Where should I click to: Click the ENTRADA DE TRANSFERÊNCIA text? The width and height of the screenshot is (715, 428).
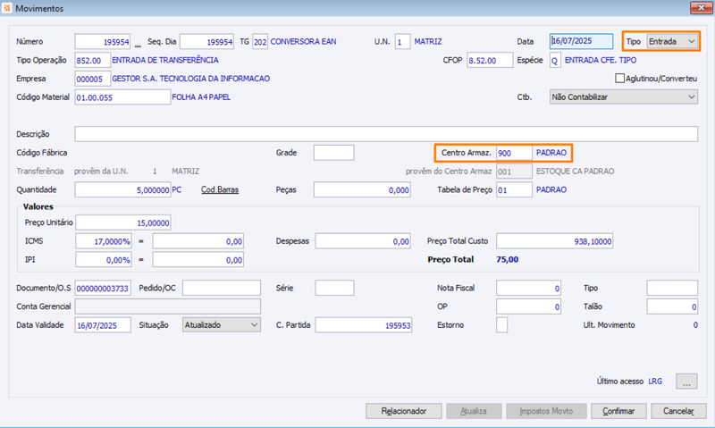coord(165,60)
